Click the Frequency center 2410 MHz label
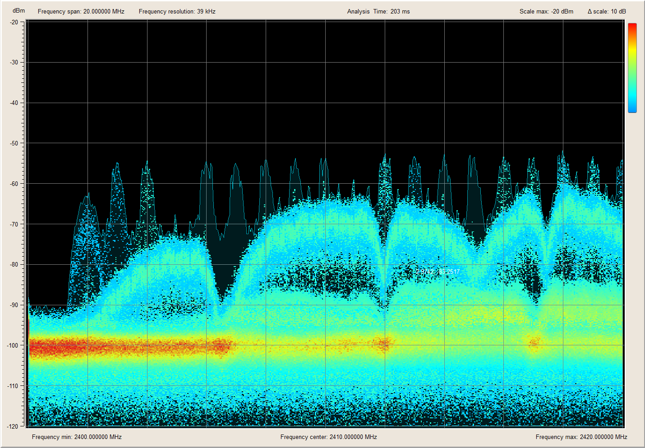Image resolution: width=645 pixels, height=448 pixels. (x=328, y=437)
